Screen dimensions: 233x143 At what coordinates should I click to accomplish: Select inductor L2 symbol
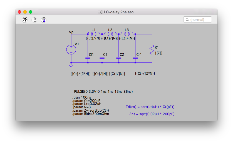coord(110,34)
